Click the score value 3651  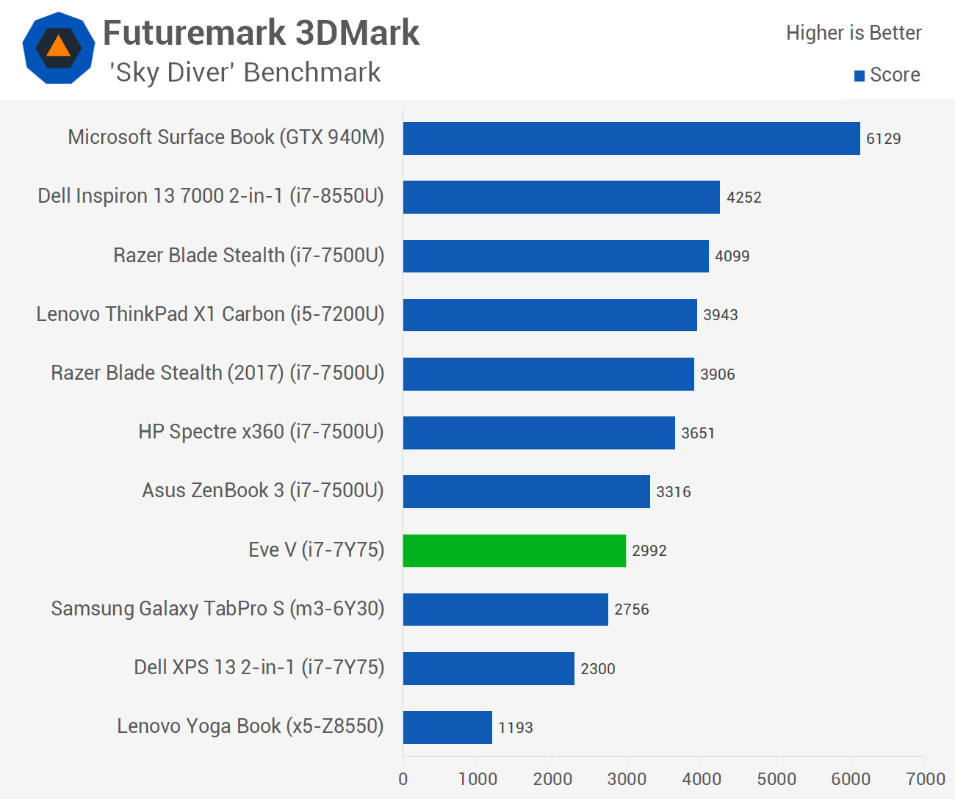point(698,433)
